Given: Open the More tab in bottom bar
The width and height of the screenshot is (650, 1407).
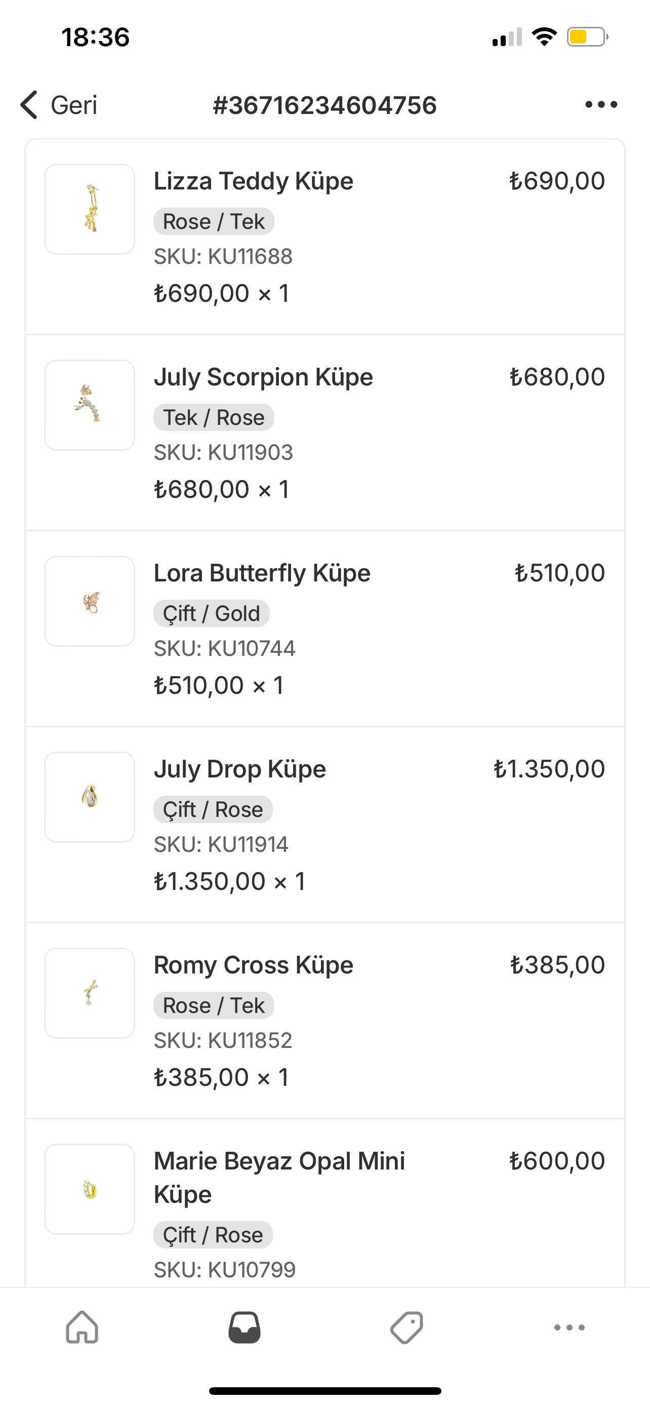Looking at the screenshot, I should (569, 1326).
